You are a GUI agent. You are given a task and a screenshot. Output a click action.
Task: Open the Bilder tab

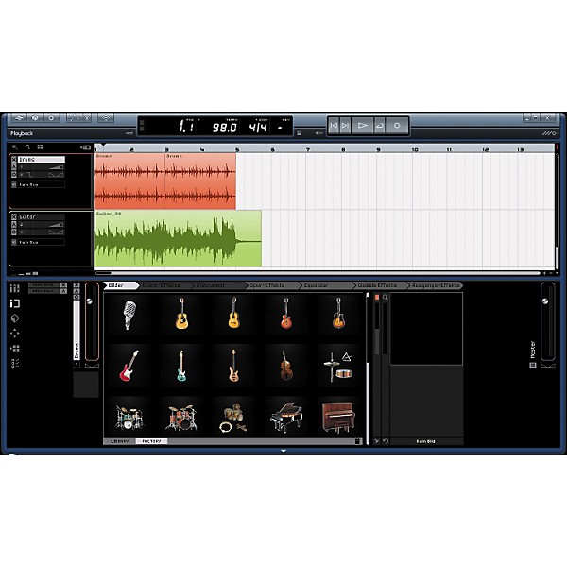click(118, 284)
